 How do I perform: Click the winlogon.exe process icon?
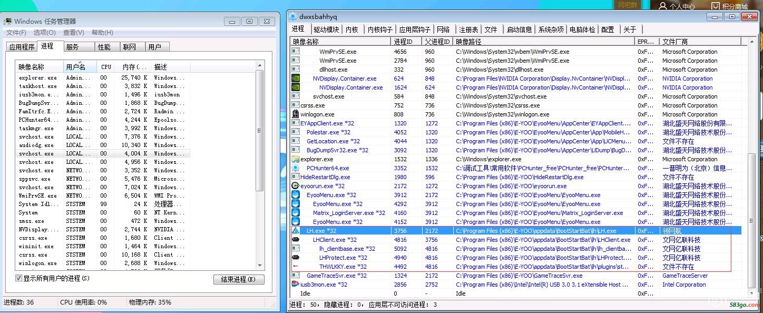click(296, 114)
